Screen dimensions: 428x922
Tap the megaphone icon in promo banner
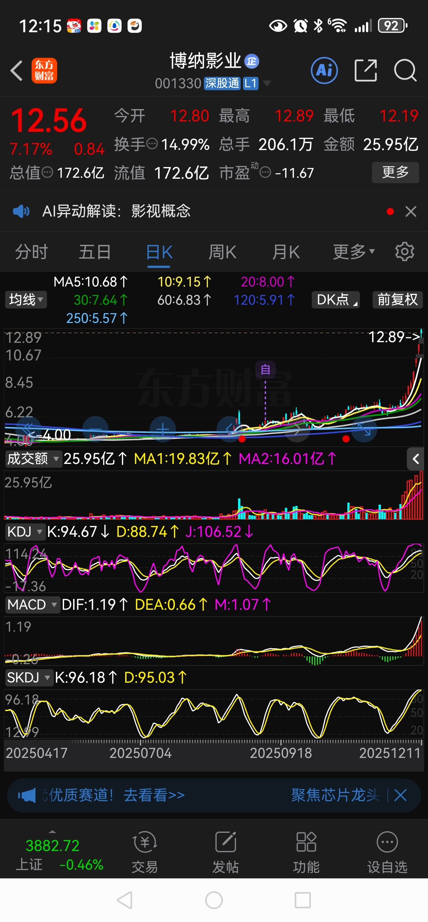27,795
